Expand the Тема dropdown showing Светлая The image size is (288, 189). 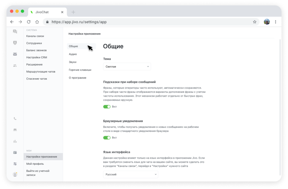click(x=127, y=66)
